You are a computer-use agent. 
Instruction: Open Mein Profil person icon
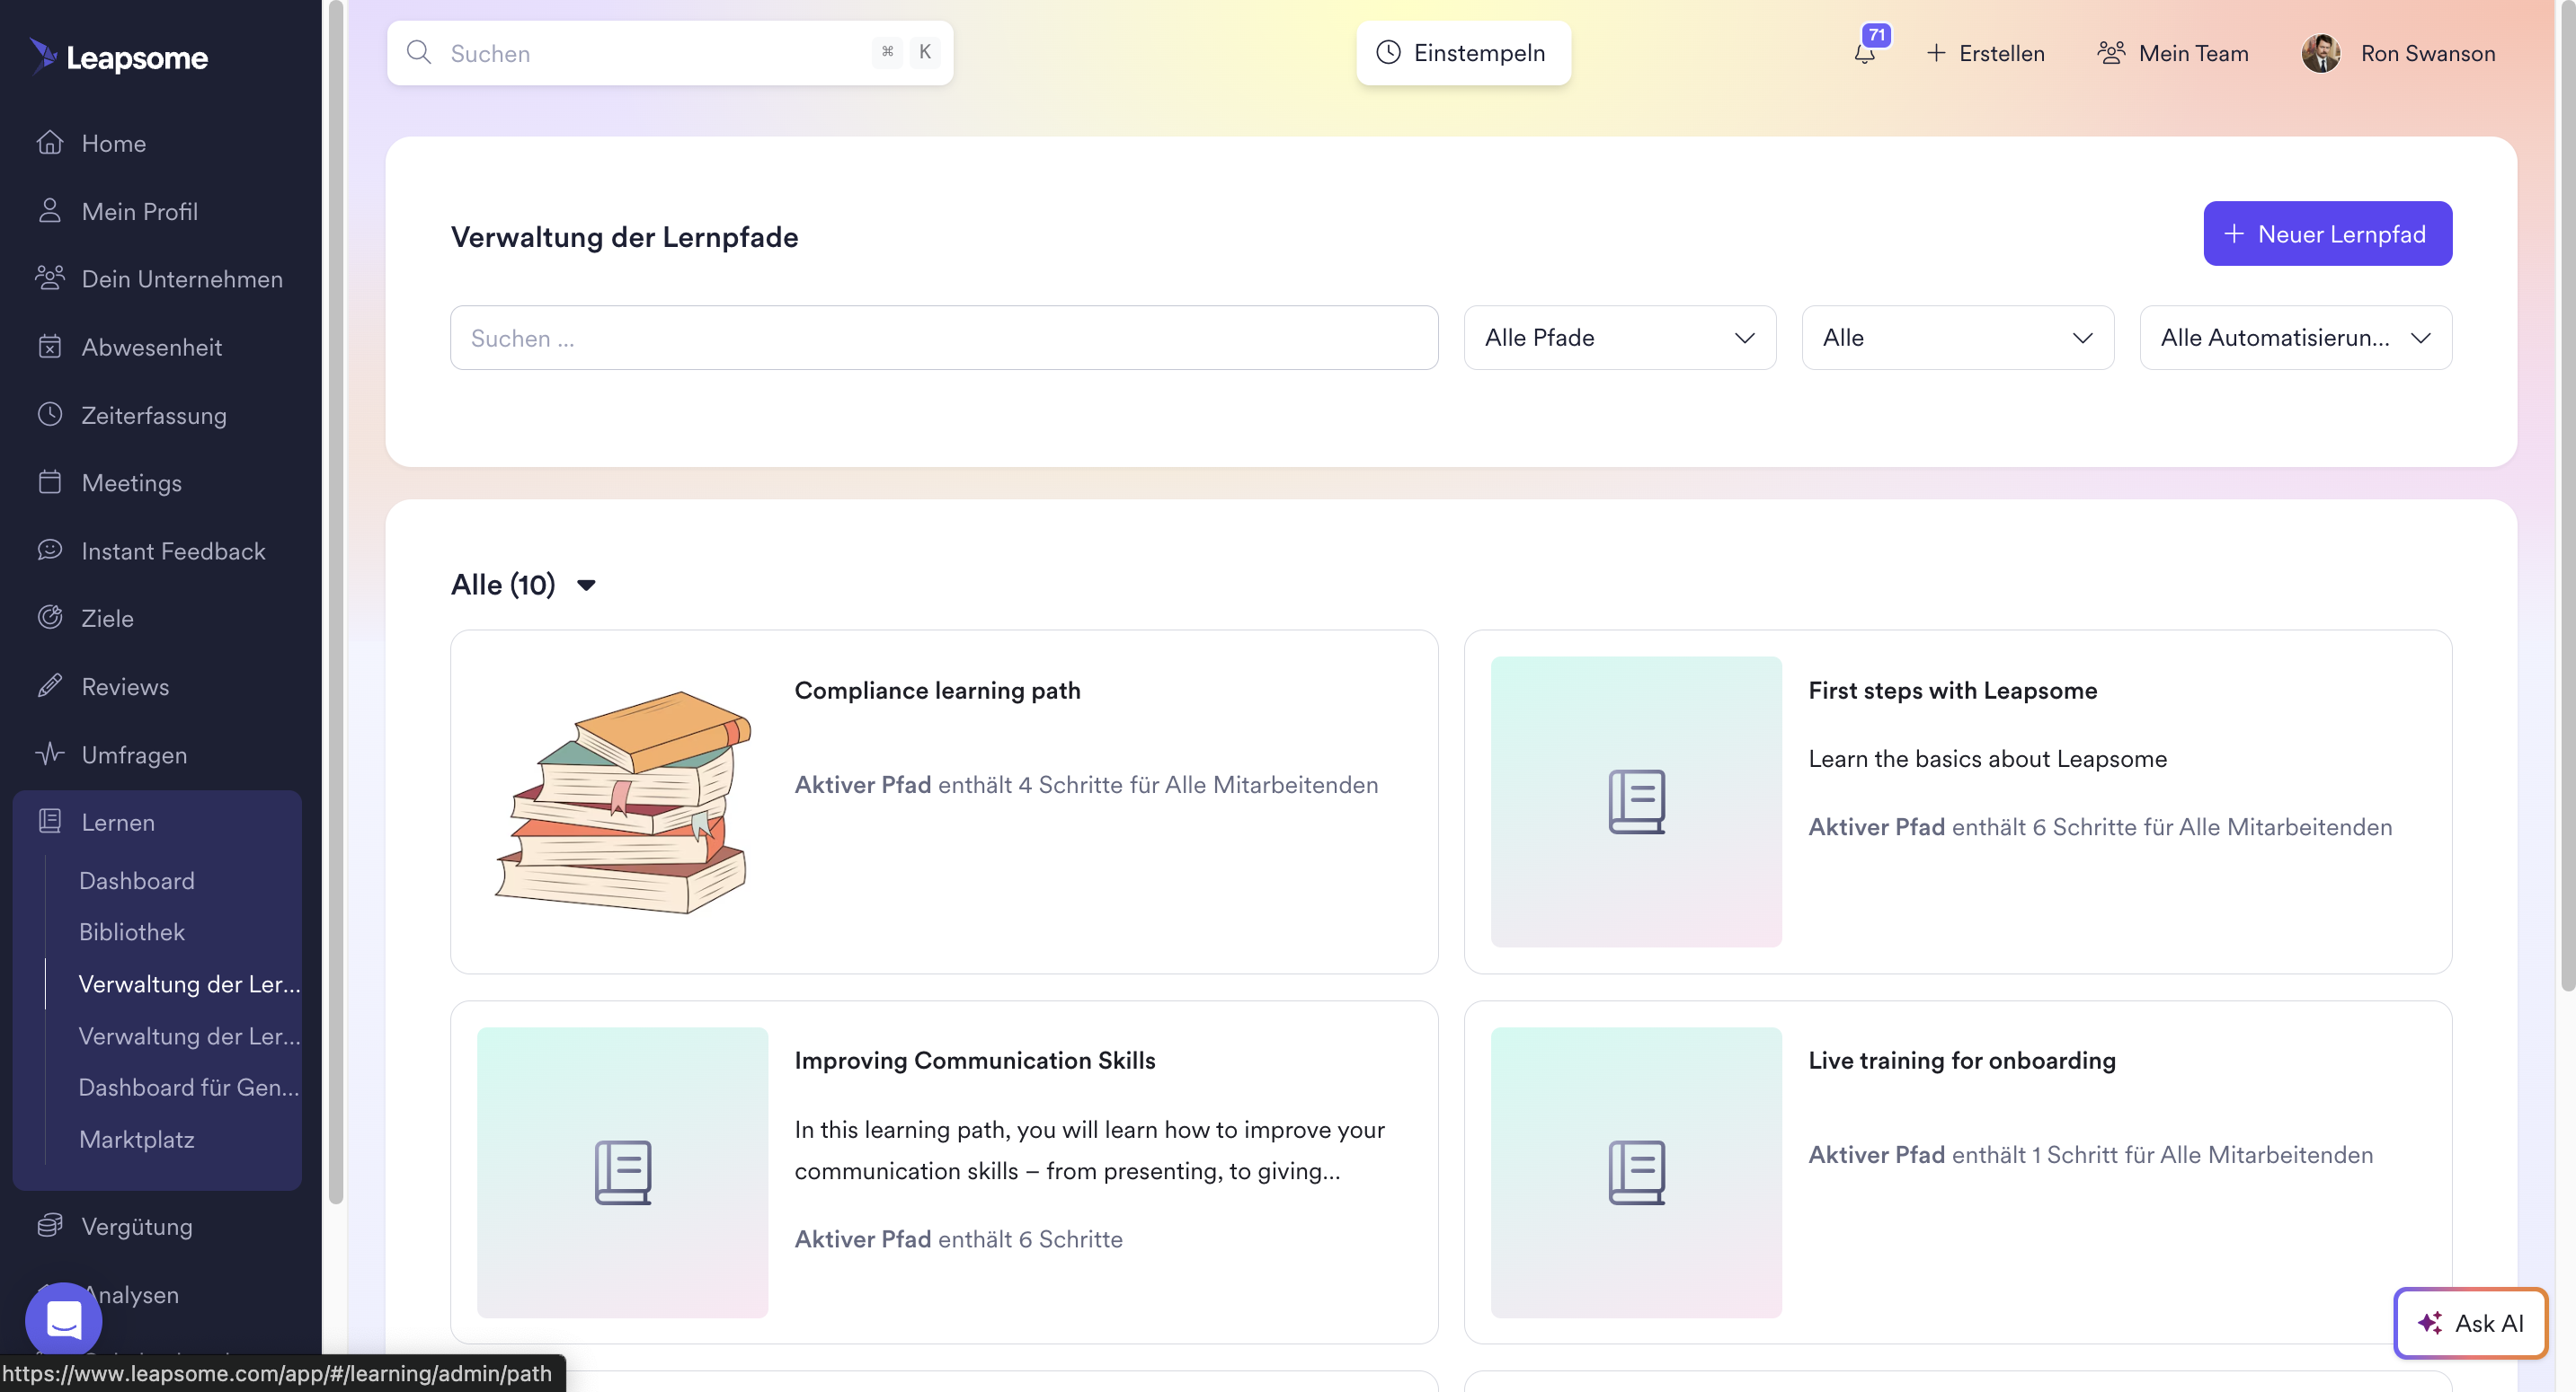click(x=50, y=211)
